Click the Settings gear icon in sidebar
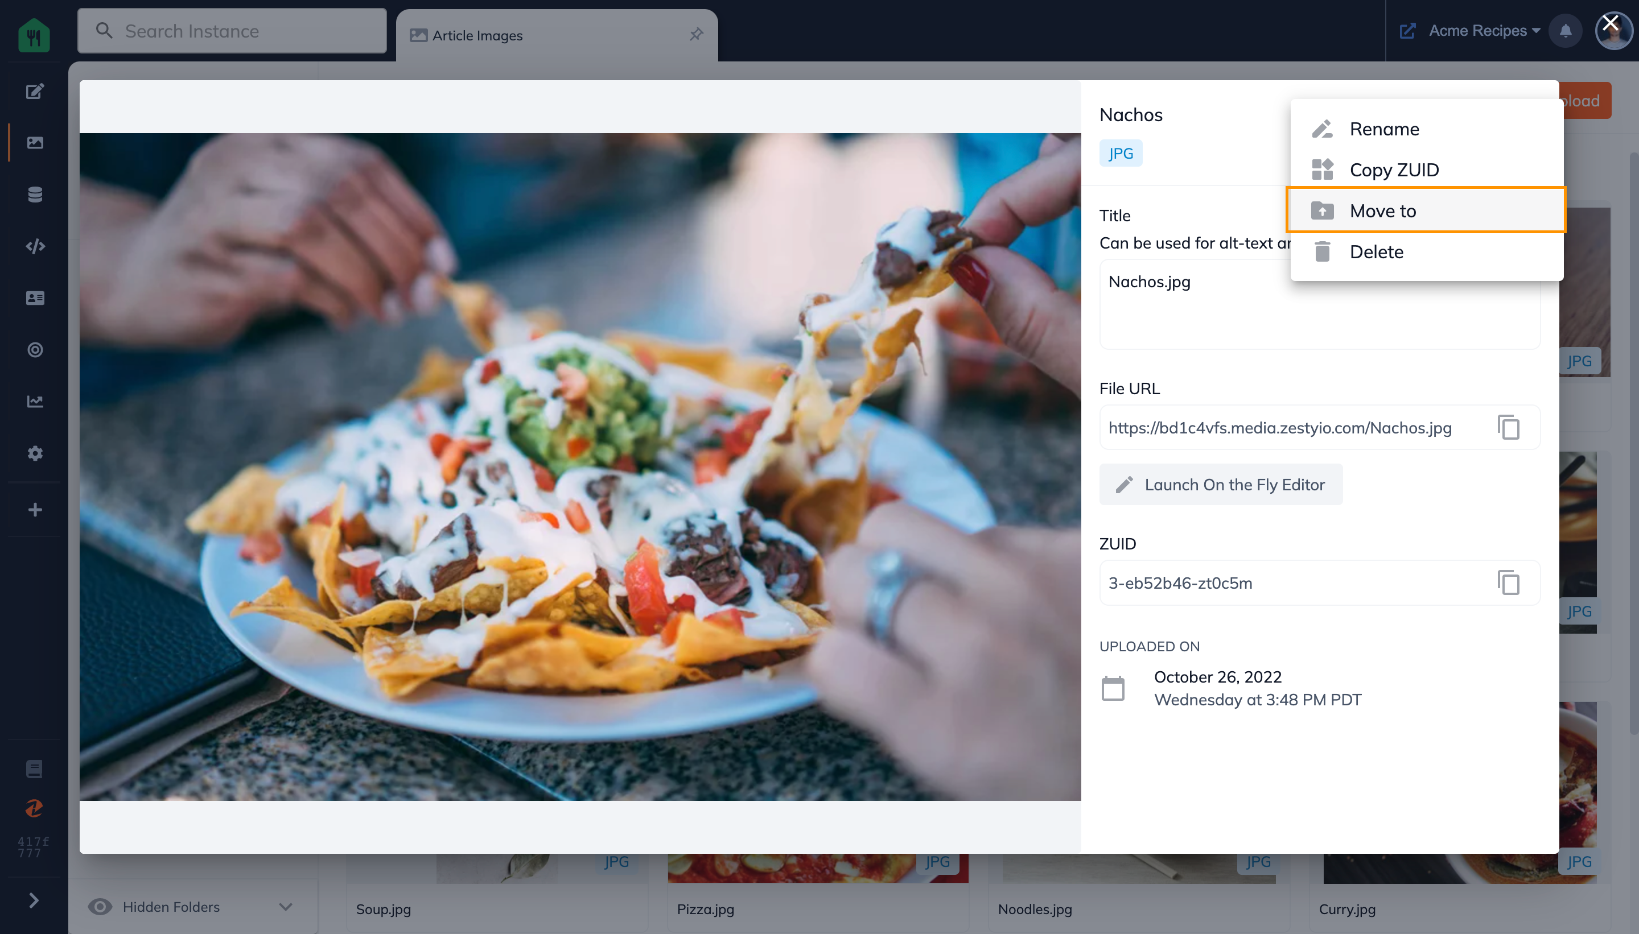 tap(34, 452)
